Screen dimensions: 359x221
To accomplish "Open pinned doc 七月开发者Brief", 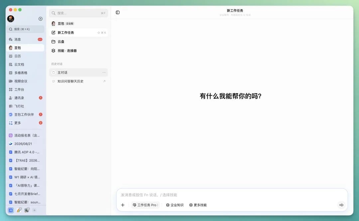I will point(25,194).
